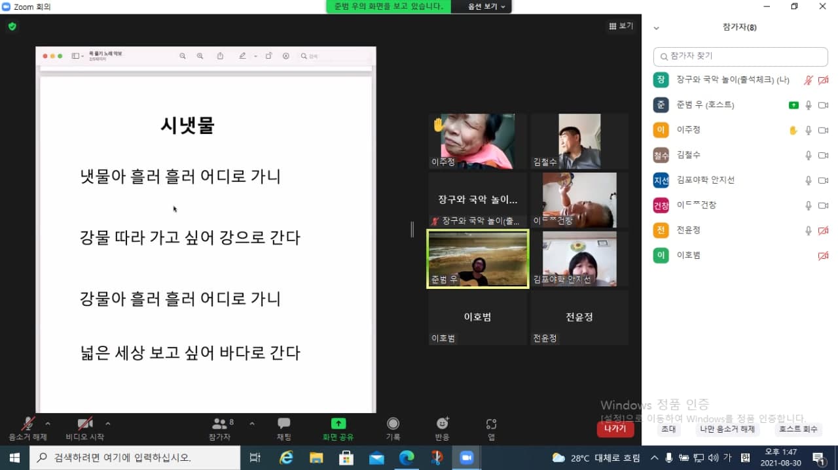The height and width of the screenshot is (470, 838).
Task: Open the 반응 reactions button
Action: coord(442,429)
